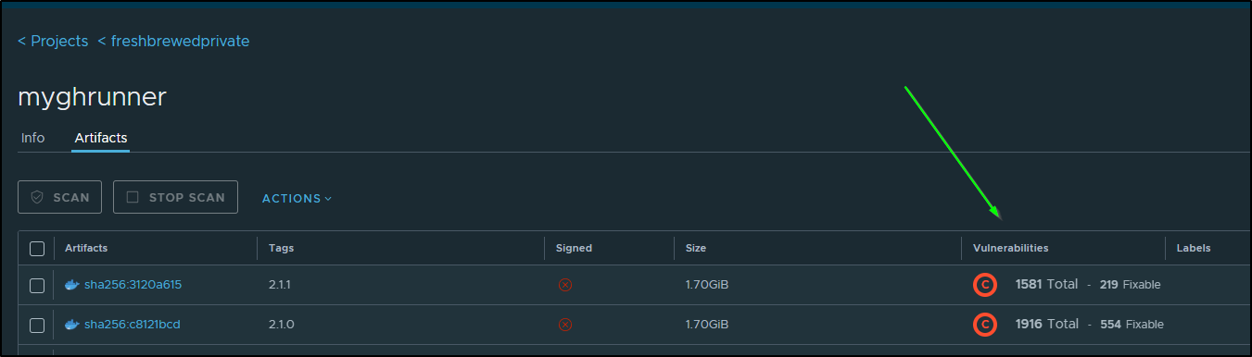Open artifact link sha256:3120a615

[133, 285]
